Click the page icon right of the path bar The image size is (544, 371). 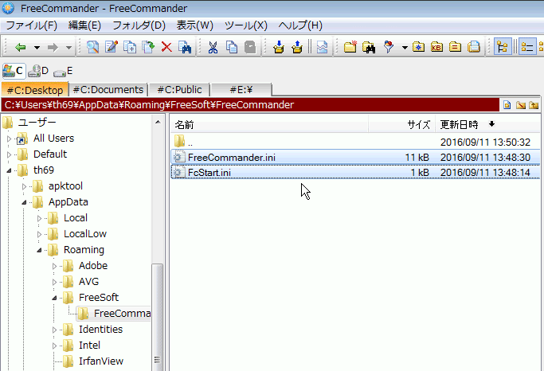pyautogui.click(x=507, y=105)
